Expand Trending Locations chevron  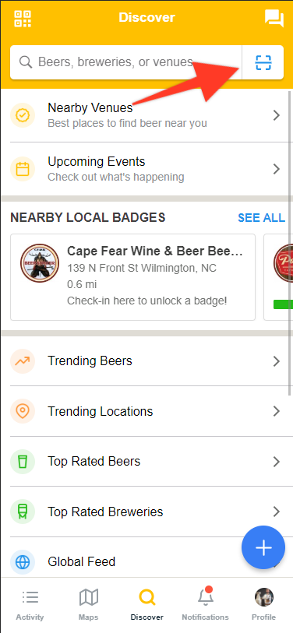tap(277, 411)
